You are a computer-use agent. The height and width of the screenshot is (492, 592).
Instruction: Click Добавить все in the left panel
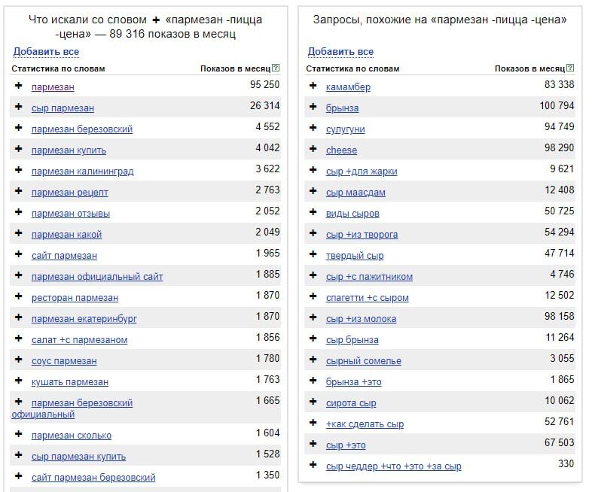point(46,52)
